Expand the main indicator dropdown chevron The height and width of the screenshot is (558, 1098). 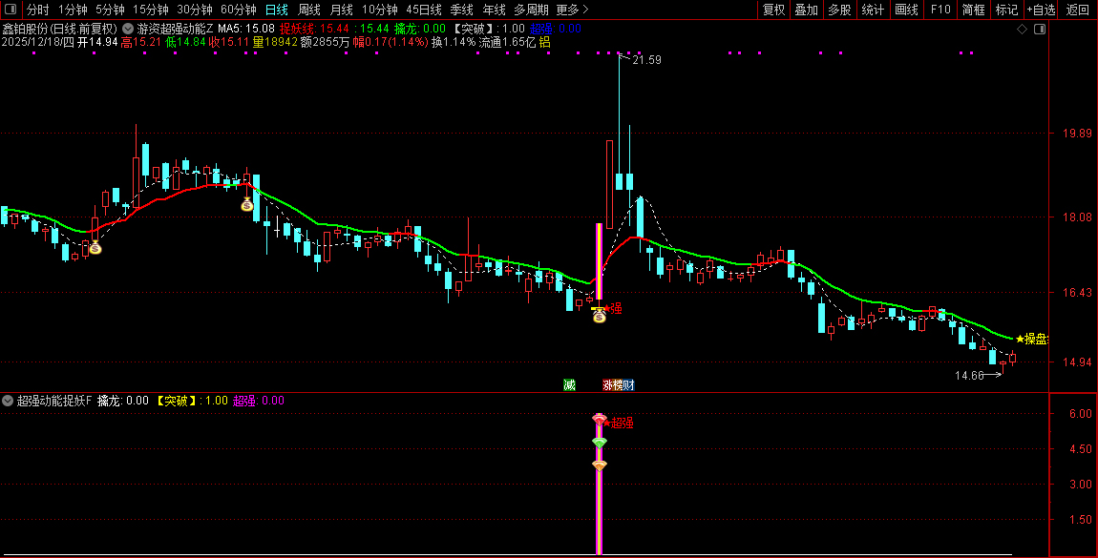[127, 29]
